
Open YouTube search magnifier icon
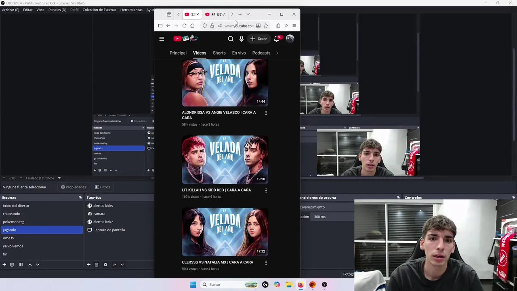[231, 39]
